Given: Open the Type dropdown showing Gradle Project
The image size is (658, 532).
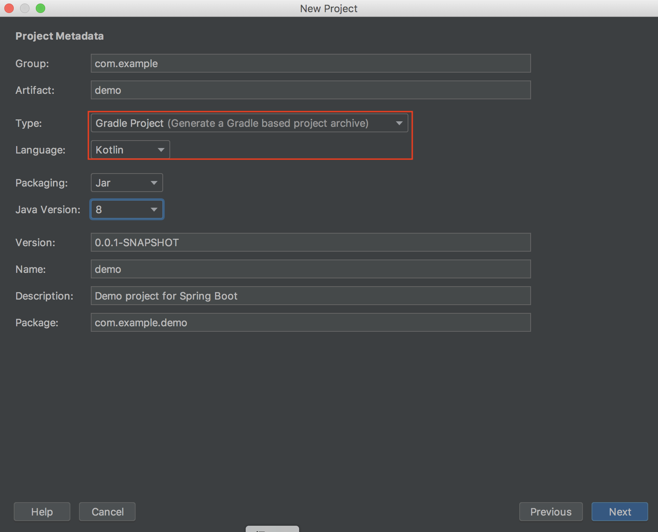Looking at the screenshot, I should point(249,123).
